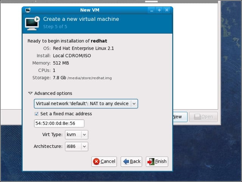This screenshot has height=182, width=242.
Task: Click the Step 5 of 5 text
Action: click(x=55, y=27)
